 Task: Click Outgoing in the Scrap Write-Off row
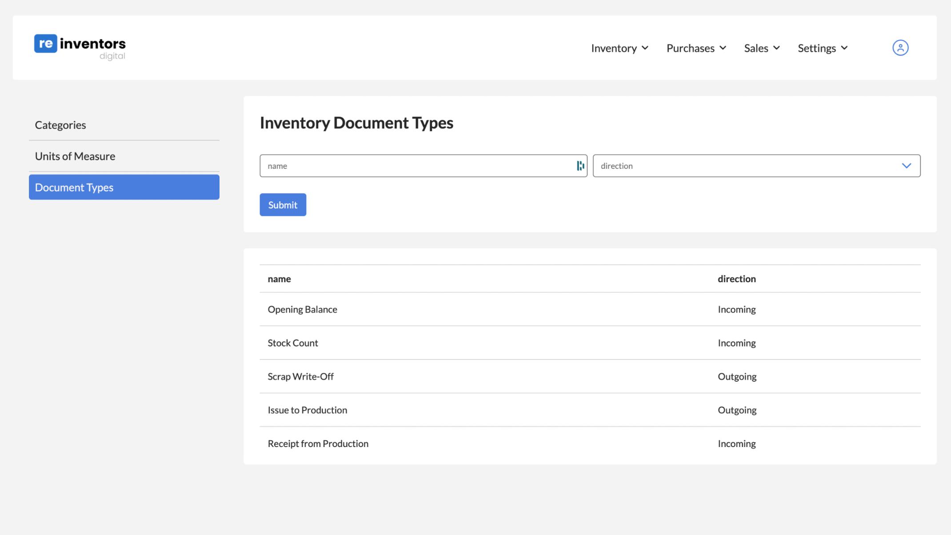[x=737, y=376]
